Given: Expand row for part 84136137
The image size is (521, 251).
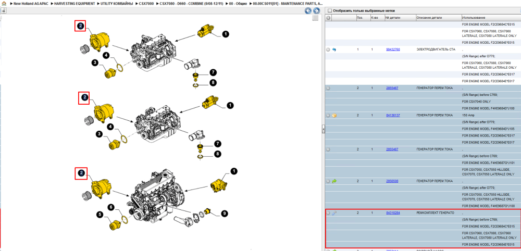Looking at the screenshot, I should pyautogui.click(x=328, y=116).
